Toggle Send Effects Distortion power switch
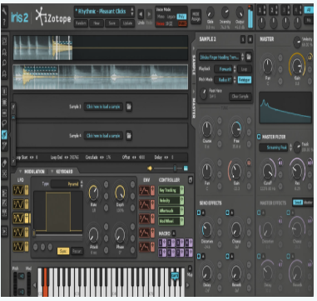This screenshot has width=317, height=301. (199, 213)
